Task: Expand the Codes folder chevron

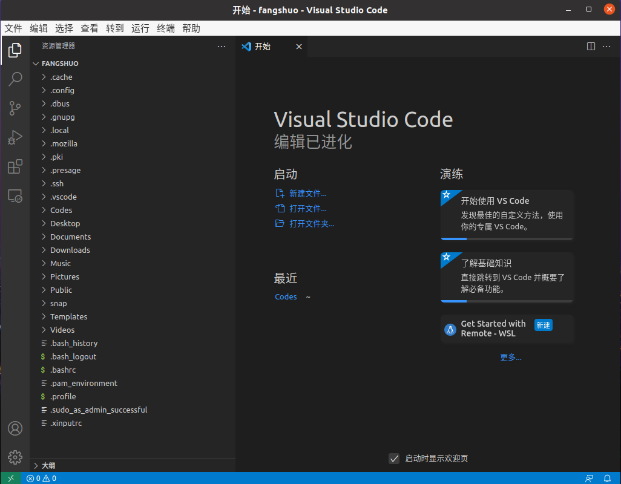Action: [44, 210]
